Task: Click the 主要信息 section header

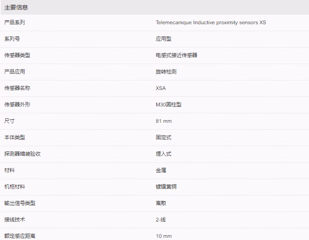Action: coord(16,7)
